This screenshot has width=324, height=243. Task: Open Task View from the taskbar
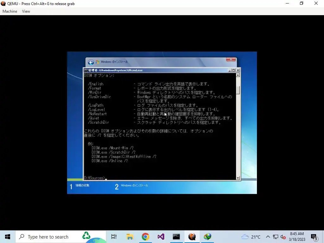[x=114, y=237]
